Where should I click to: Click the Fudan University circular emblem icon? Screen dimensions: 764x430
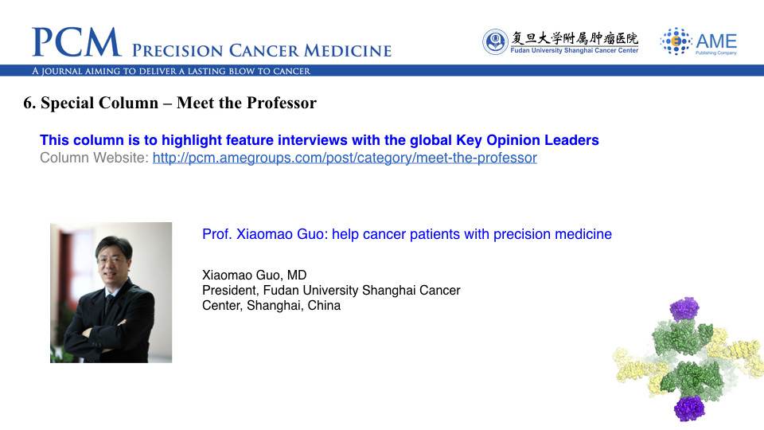click(495, 42)
